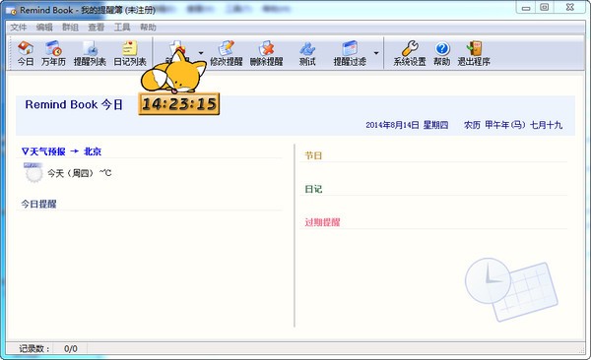The width and height of the screenshot is (591, 360).
Task: Show the 提醒列表 reminder list
Action: point(90,53)
